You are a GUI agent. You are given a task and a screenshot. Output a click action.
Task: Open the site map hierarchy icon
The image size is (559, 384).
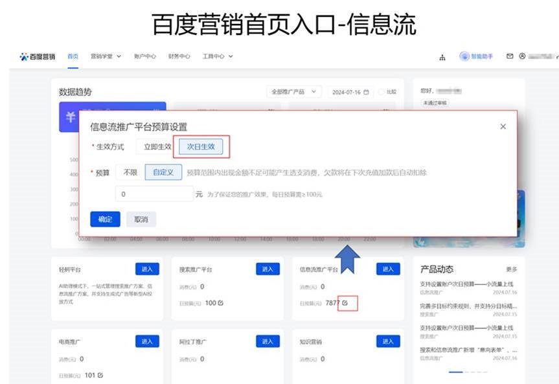(442, 57)
